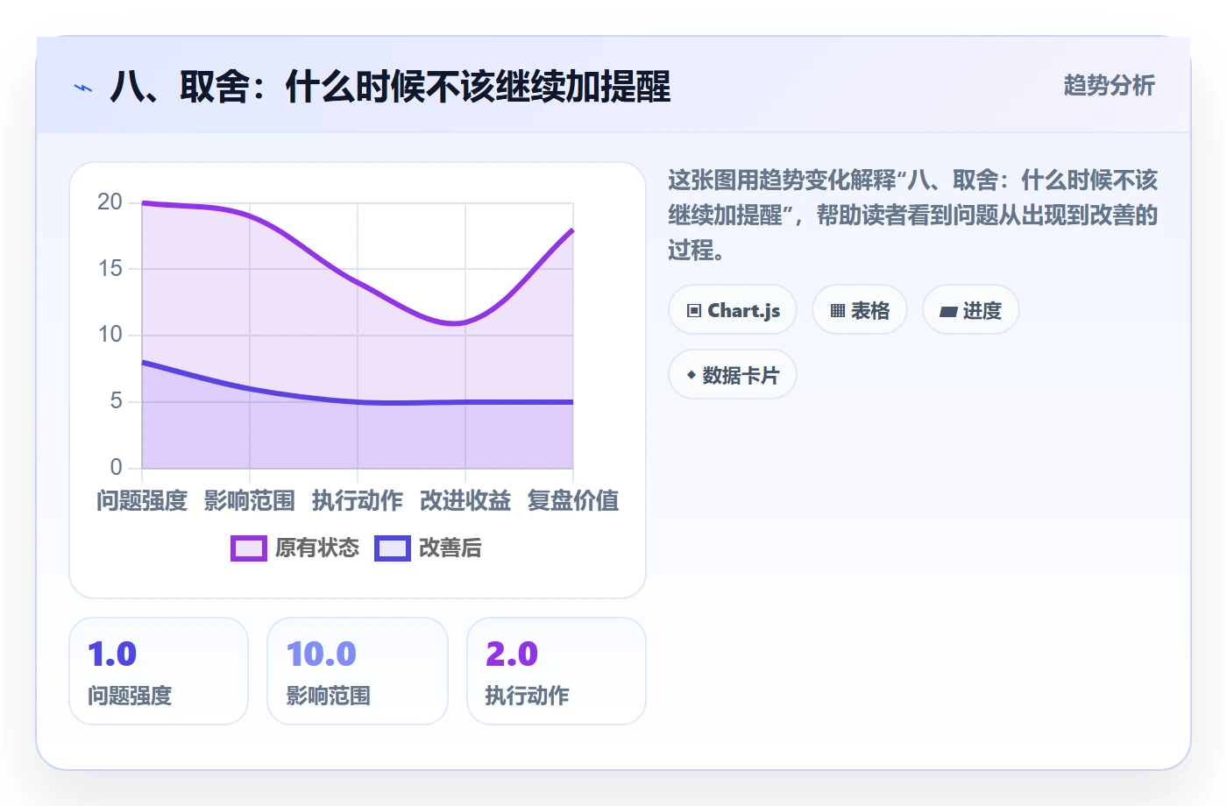Select the 数据卡片 tag chip
1227x806 pixels.
click(x=733, y=375)
